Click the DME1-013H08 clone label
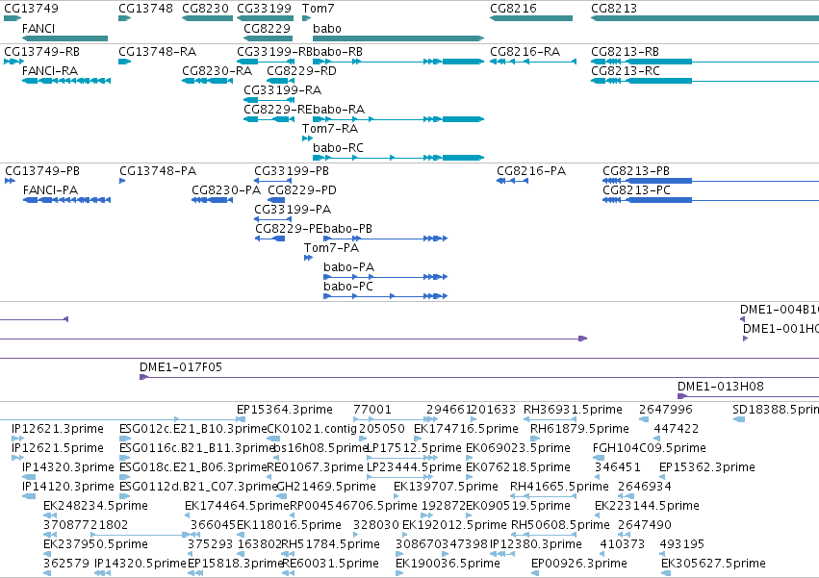Screen dimensions: 819x578 tap(720, 387)
